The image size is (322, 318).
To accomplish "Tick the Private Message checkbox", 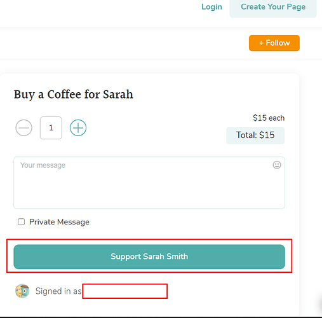I will pyautogui.click(x=21, y=222).
